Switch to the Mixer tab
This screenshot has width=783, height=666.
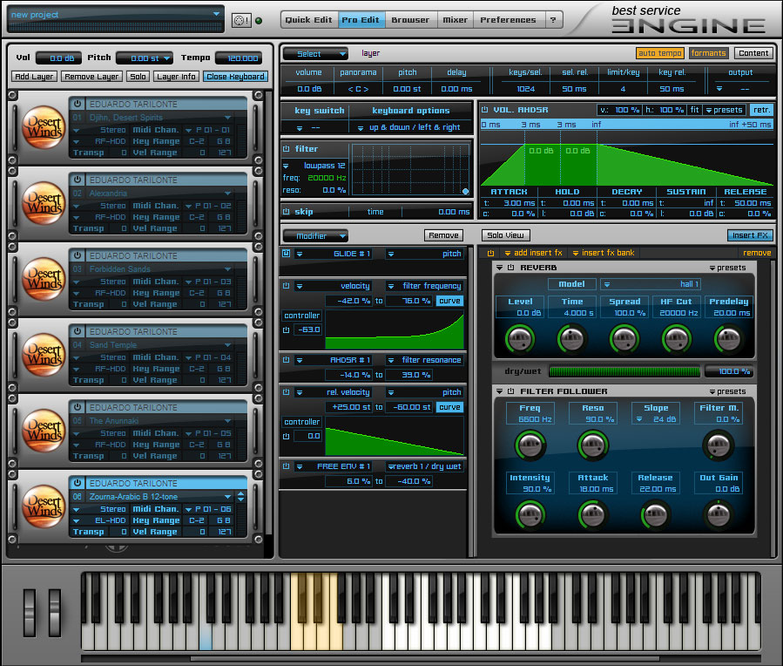[x=455, y=20]
